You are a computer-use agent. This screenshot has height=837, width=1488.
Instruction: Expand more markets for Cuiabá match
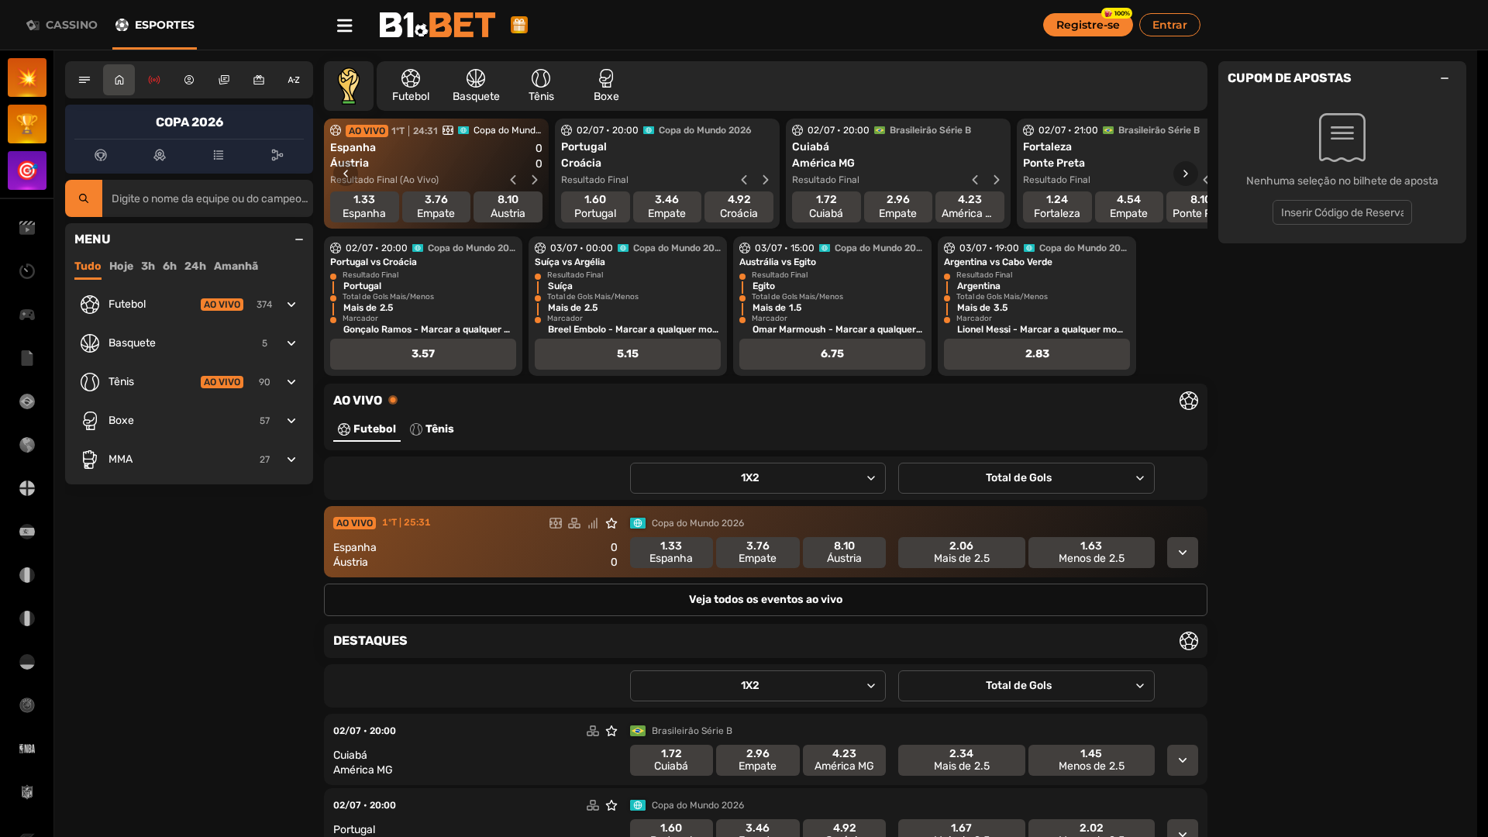point(1183,760)
